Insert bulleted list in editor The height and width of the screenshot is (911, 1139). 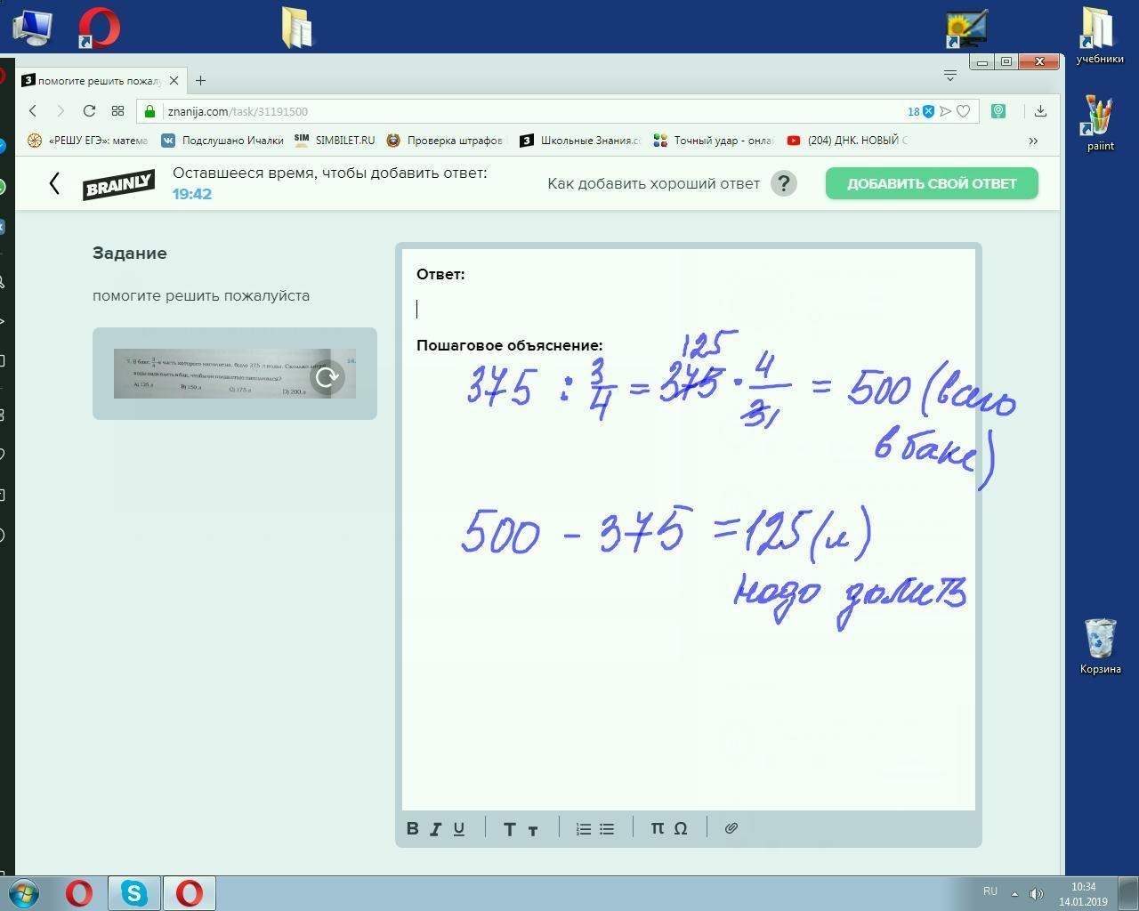coord(607,828)
